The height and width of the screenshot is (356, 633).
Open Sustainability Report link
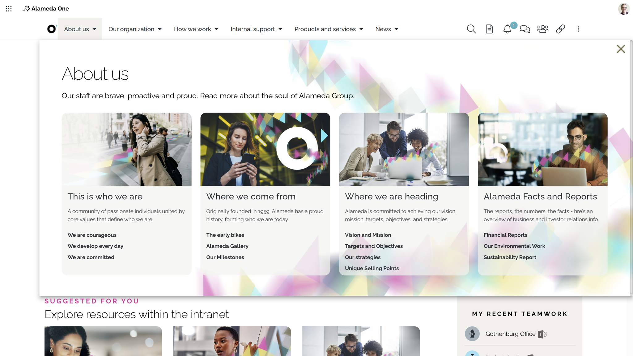point(510,257)
